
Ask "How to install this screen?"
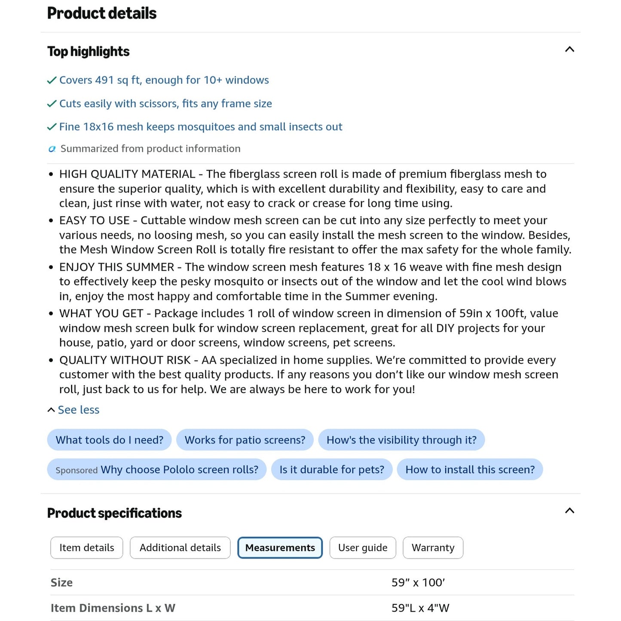(x=470, y=470)
